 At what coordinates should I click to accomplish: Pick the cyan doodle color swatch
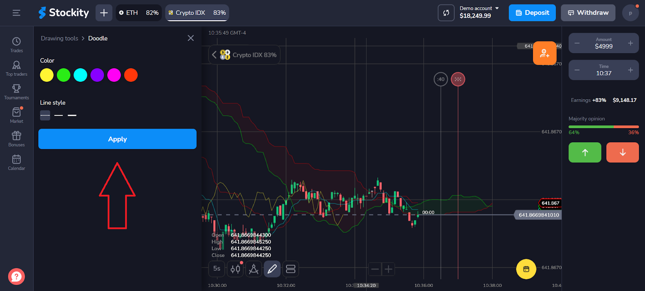pyautogui.click(x=80, y=75)
